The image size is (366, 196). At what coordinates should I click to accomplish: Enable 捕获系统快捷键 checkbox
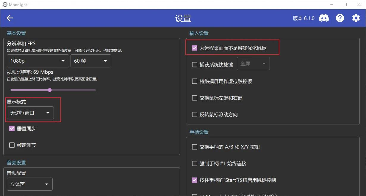click(195, 64)
